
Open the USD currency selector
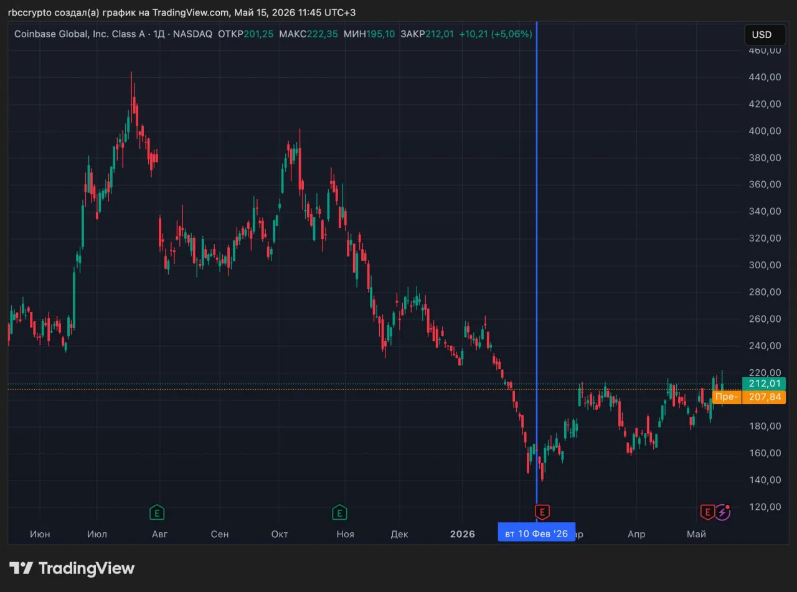(x=765, y=35)
